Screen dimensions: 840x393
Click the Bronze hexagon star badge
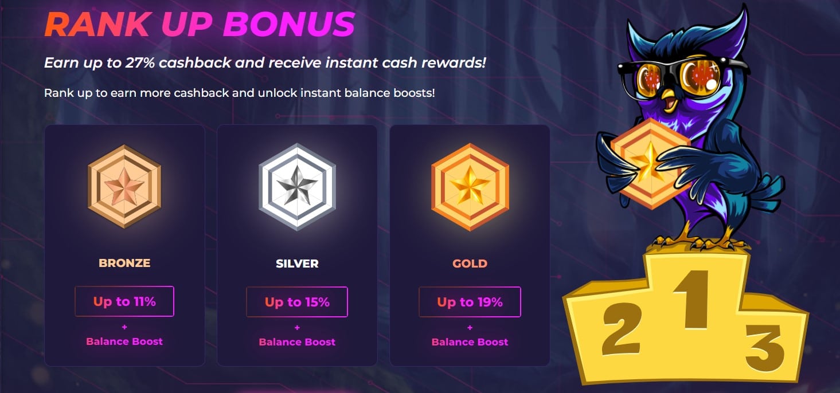click(124, 187)
